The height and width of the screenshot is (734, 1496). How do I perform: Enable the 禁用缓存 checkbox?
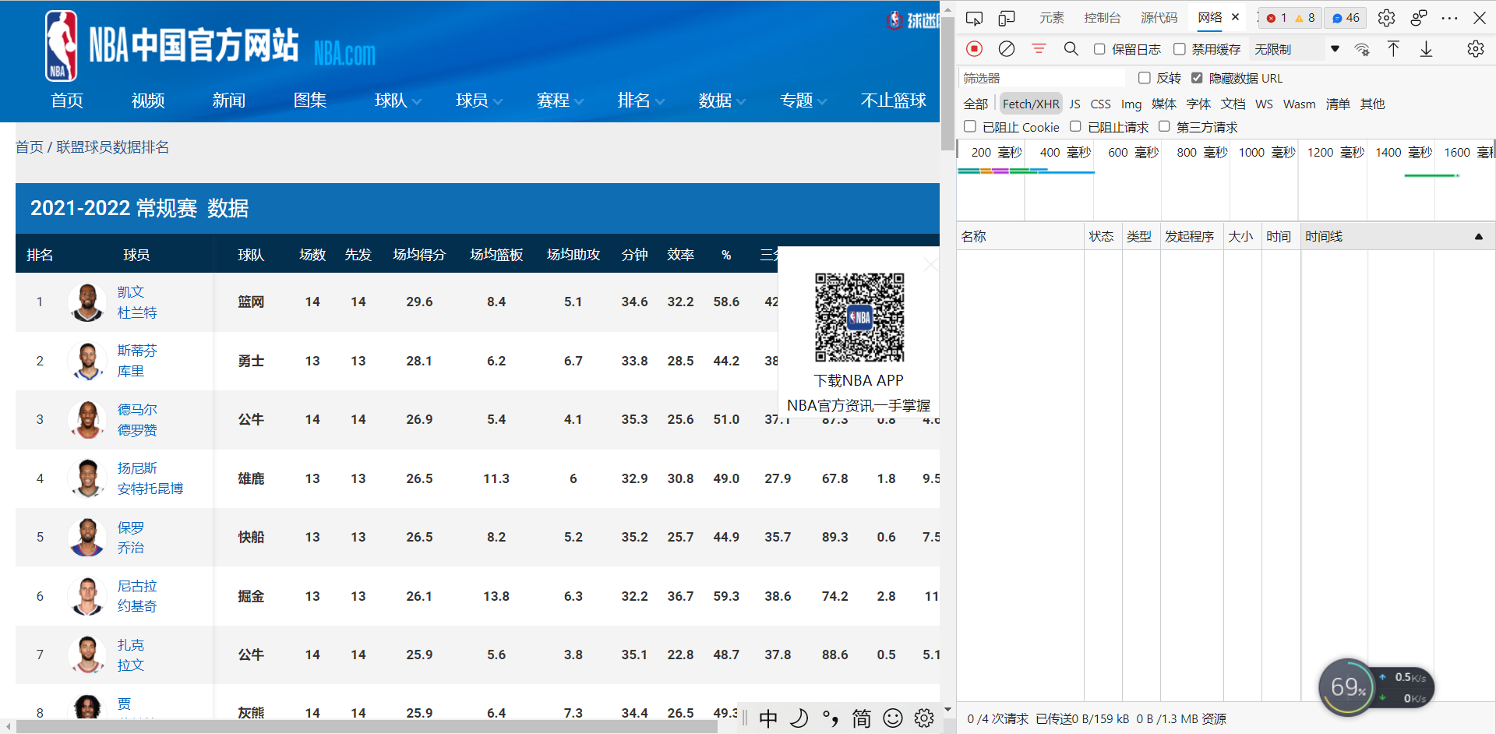[1179, 48]
